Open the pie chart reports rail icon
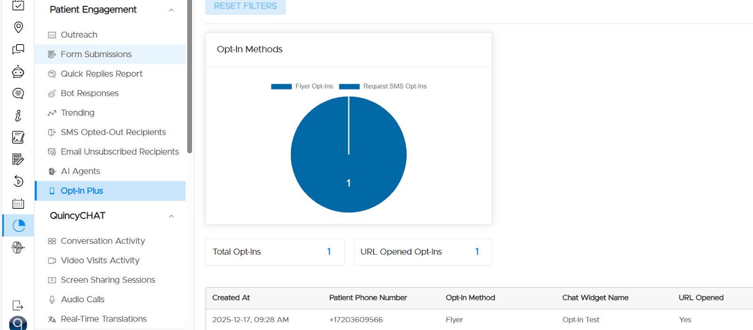 [x=19, y=226]
